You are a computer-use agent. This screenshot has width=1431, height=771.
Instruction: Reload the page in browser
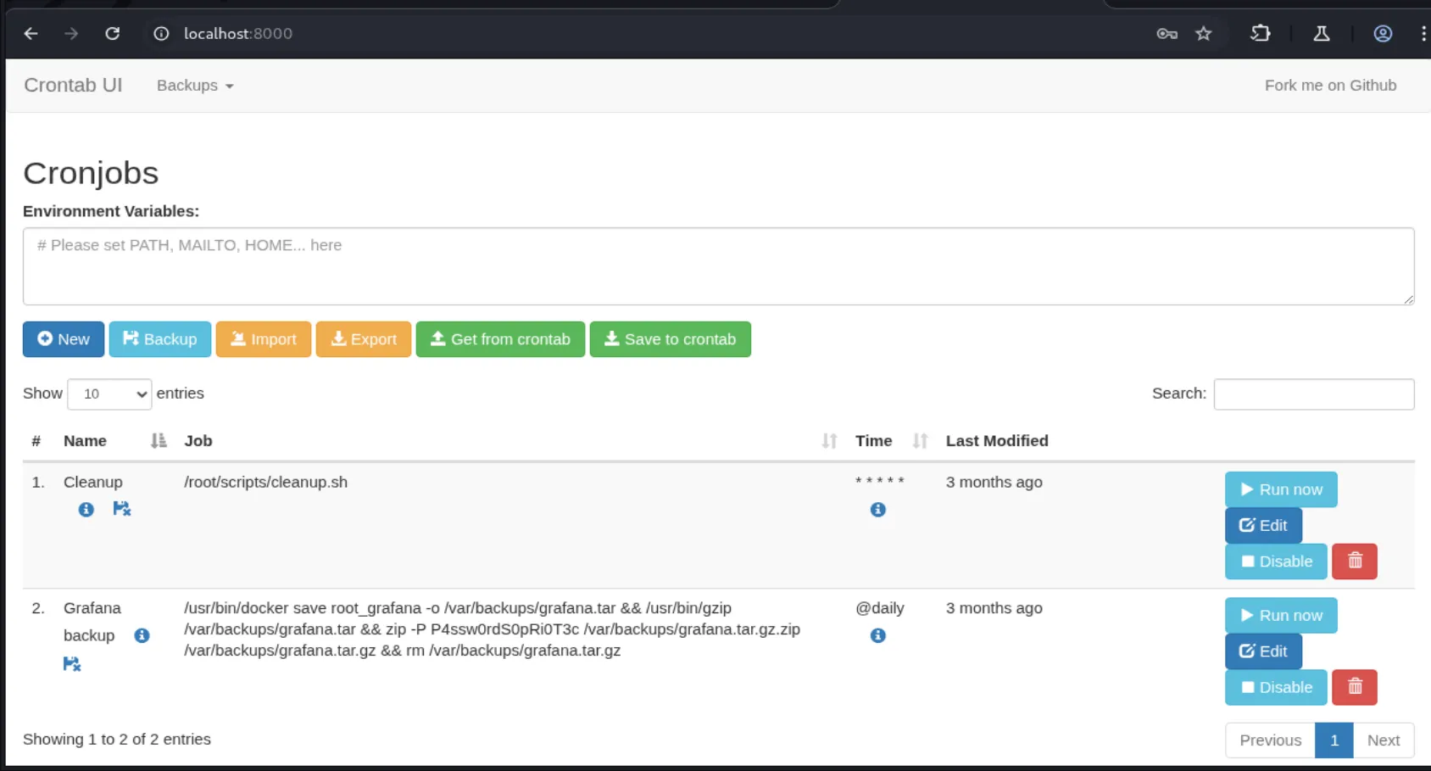tap(112, 34)
